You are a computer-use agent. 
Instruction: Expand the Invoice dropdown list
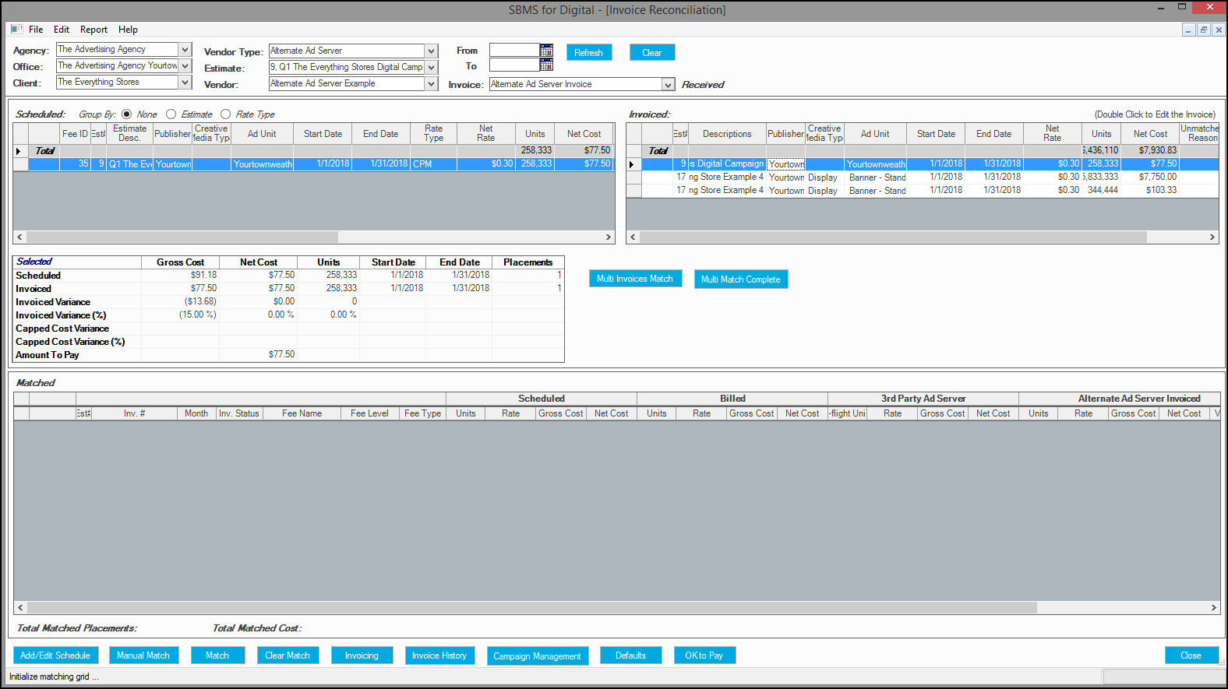(x=668, y=84)
